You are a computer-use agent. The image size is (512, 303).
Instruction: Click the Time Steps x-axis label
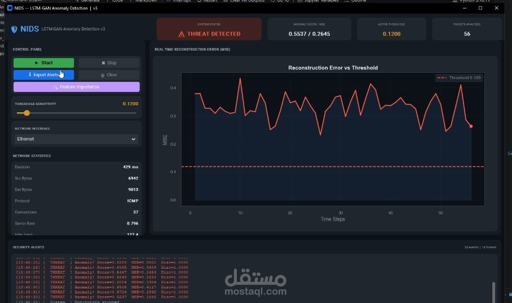point(333,219)
